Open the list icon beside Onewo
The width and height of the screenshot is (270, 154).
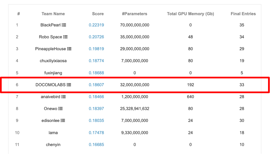60,109
